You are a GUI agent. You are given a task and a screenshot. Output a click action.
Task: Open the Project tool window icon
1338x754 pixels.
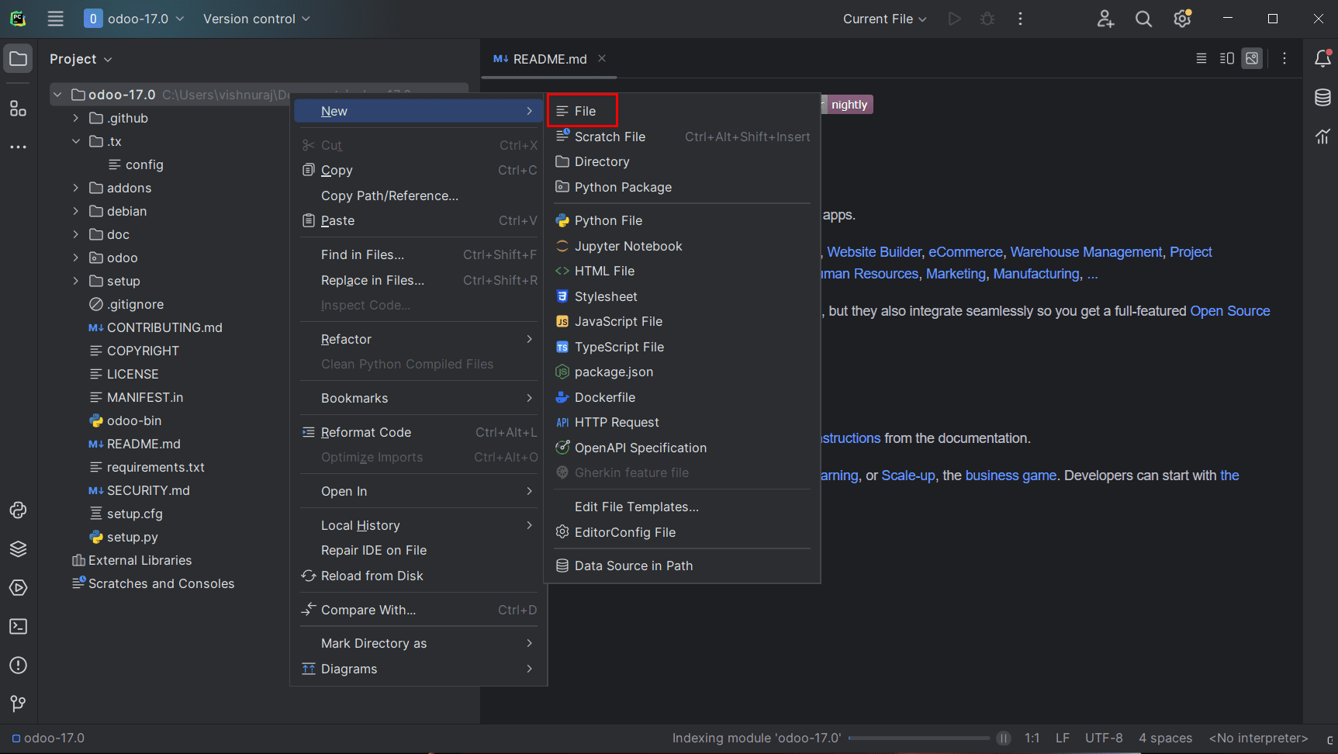(19, 59)
